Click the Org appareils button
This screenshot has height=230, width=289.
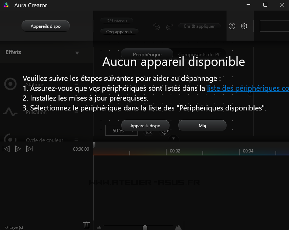pos(119,32)
